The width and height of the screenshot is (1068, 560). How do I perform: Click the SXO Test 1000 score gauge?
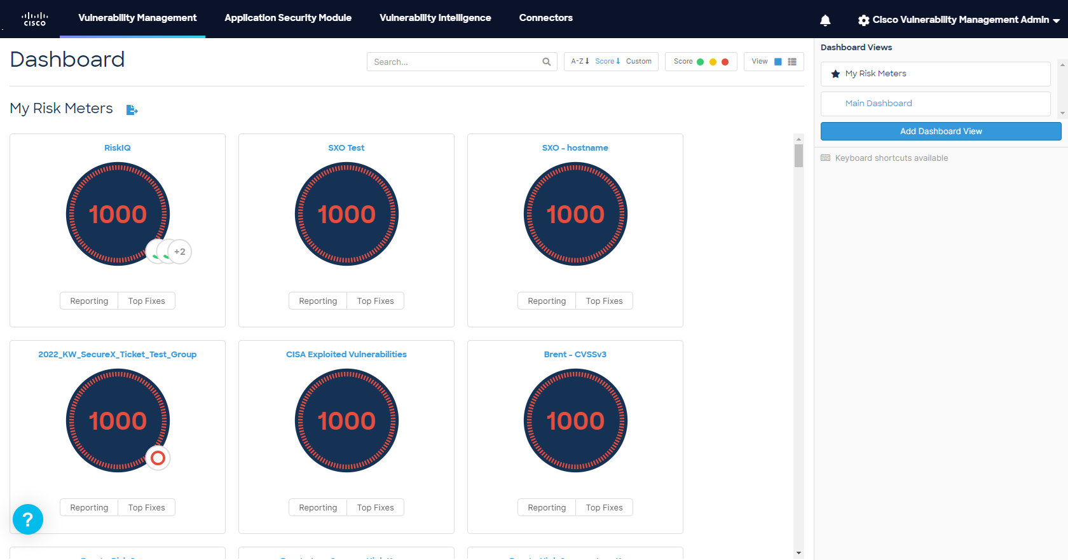click(x=346, y=214)
